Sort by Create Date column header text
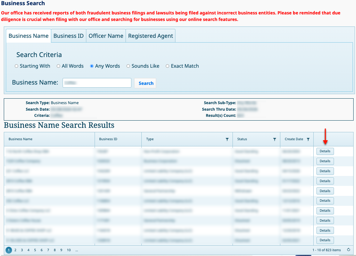 (294, 139)
